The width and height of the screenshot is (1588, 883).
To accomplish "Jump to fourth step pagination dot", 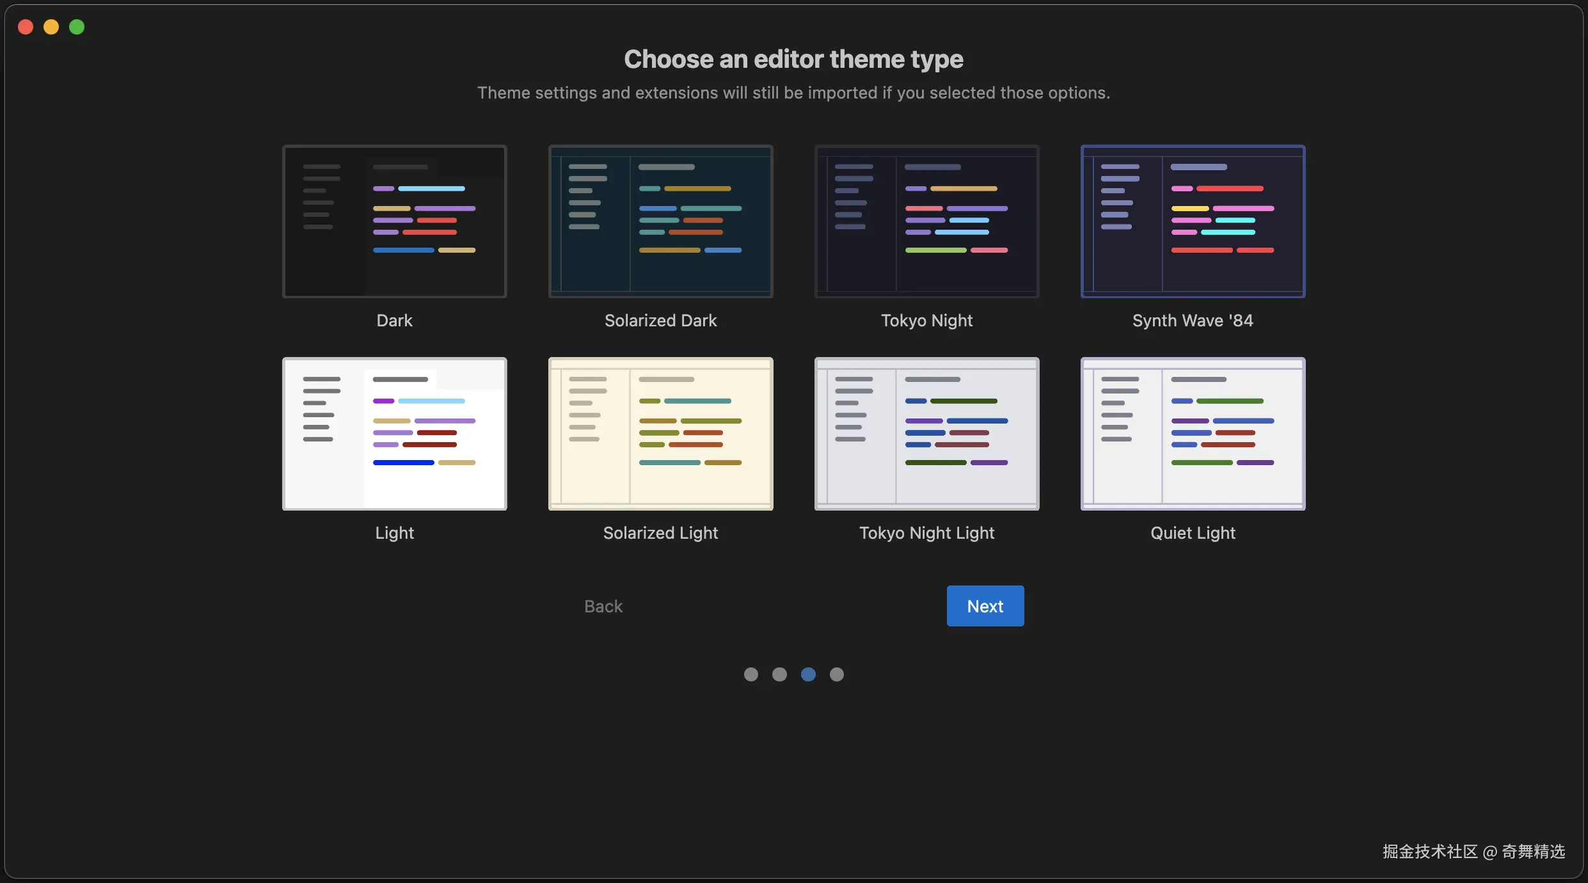I will point(837,674).
